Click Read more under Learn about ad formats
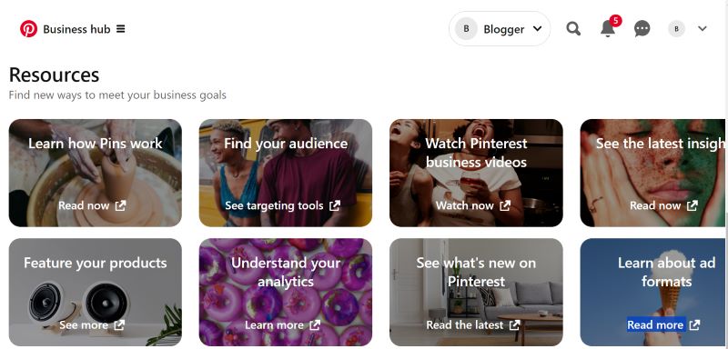Image resolution: width=728 pixels, height=349 pixels. coord(655,324)
